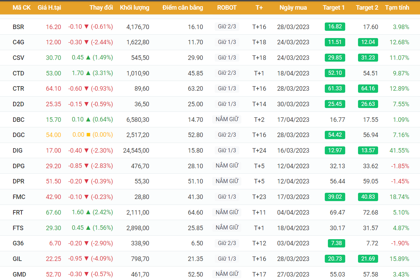This screenshot has height=280, width=420.
Task: Open the CSV stock ticker
Action: [18, 58]
